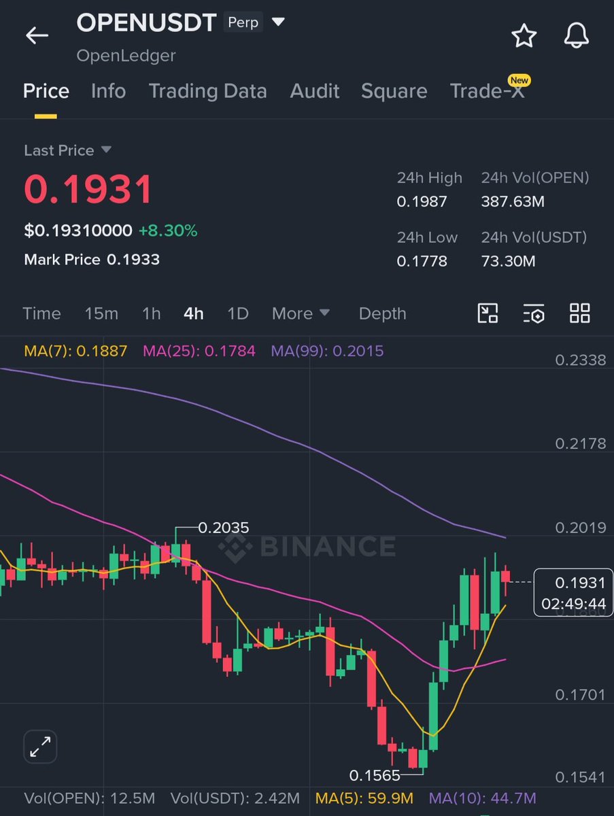
Task: Tap the 0.1565 low marker on chart
Action: tap(375, 775)
